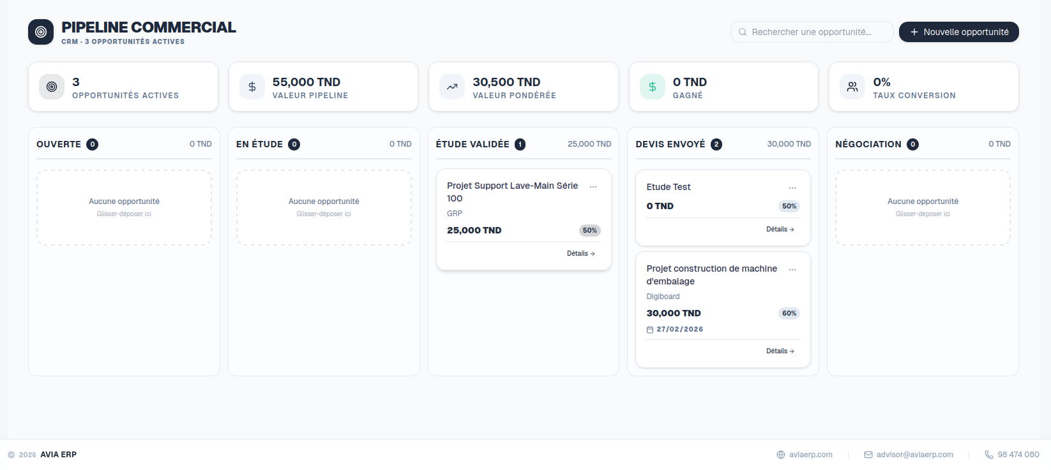The width and height of the screenshot is (1051, 470).
Task: Click the Nouvelle opportunité button
Action: [958, 31]
